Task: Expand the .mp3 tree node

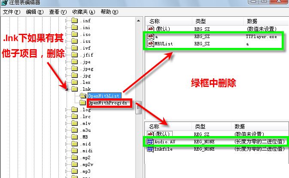Action: tap(67, 172)
